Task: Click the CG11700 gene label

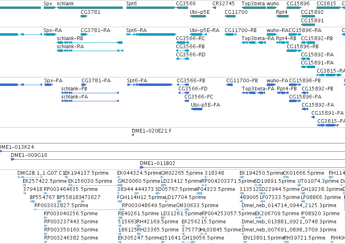Action: [x=236, y=12]
